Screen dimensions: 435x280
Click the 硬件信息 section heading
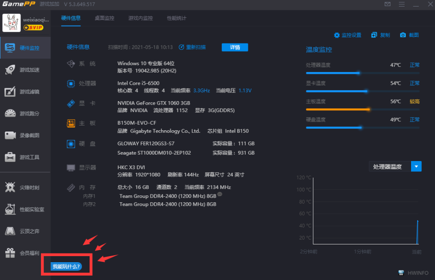tap(78, 47)
